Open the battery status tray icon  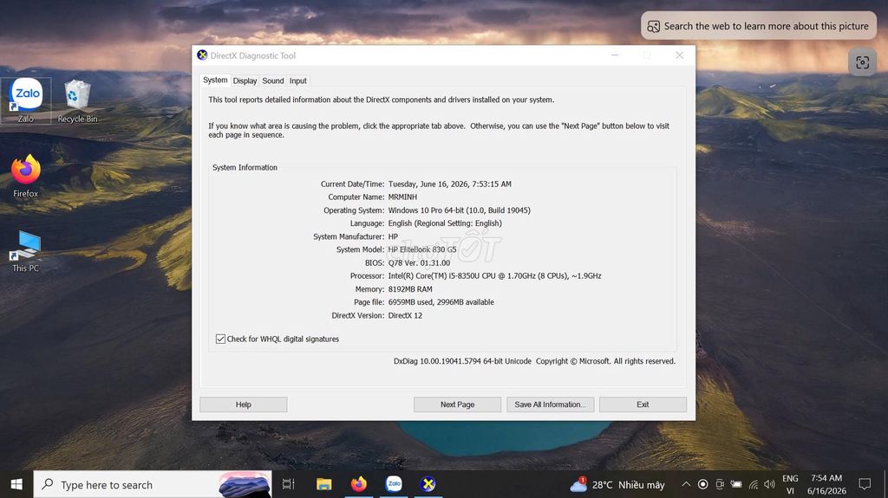[736, 484]
